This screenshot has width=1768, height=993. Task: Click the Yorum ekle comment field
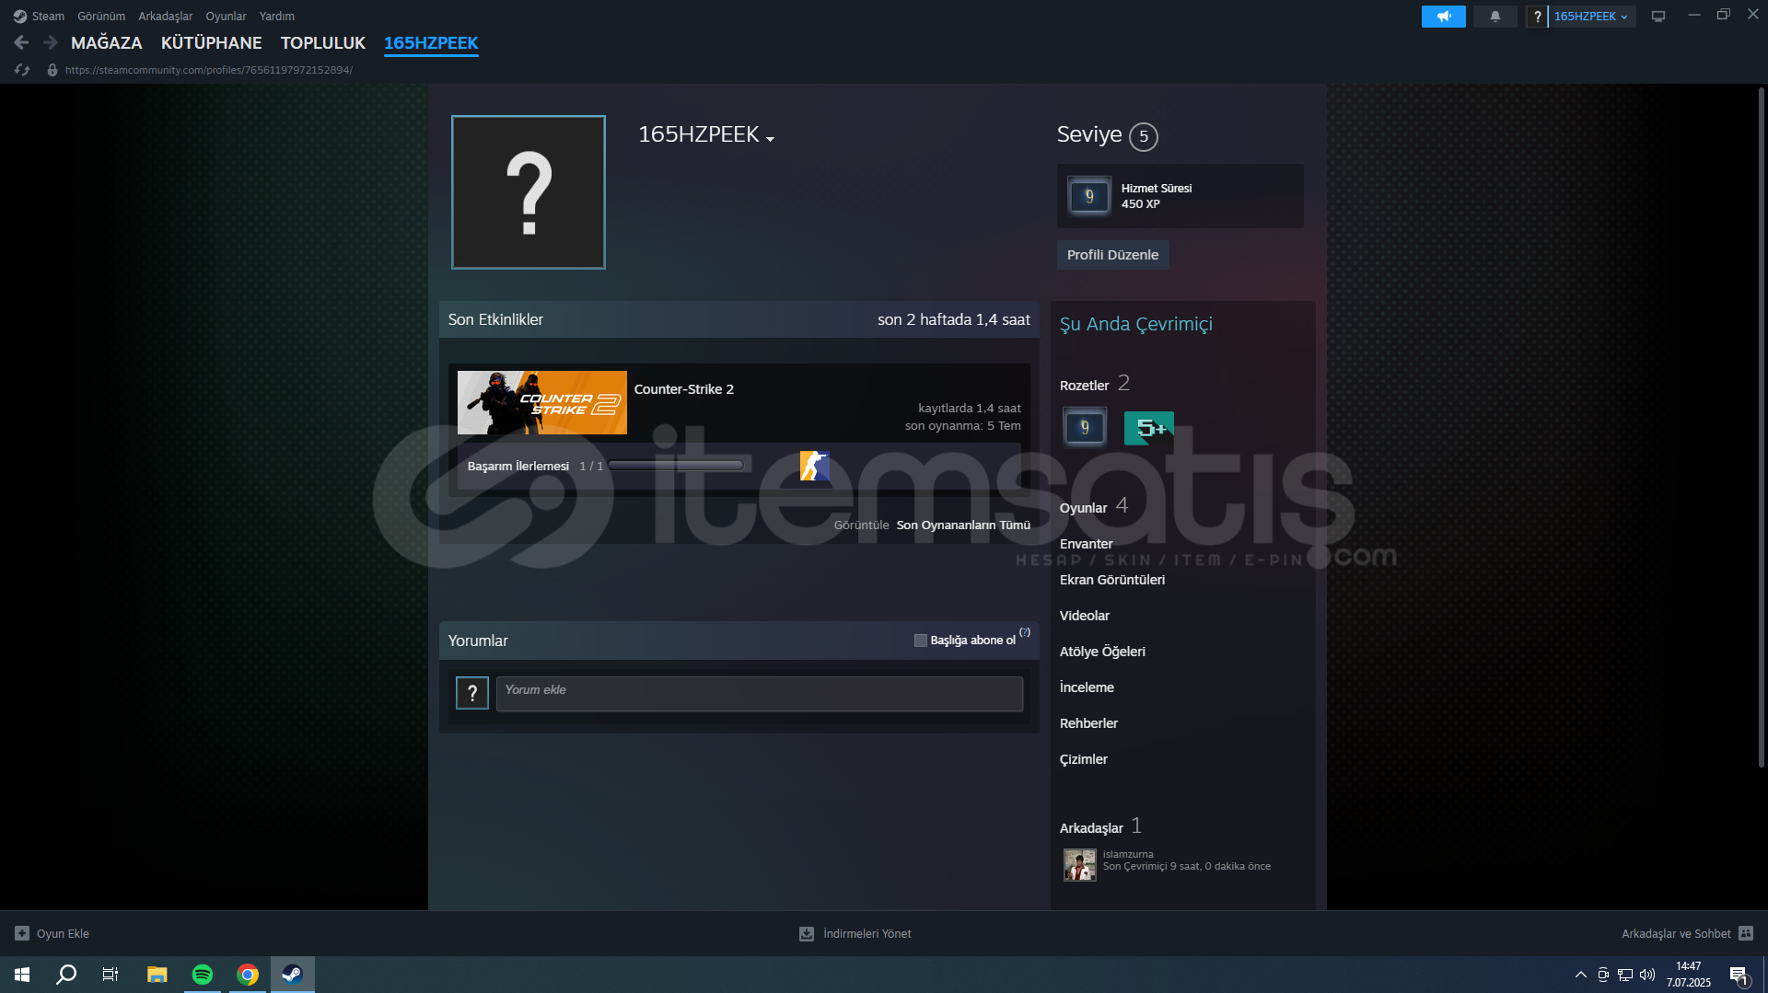pyautogui.click(x=760, y=694)
